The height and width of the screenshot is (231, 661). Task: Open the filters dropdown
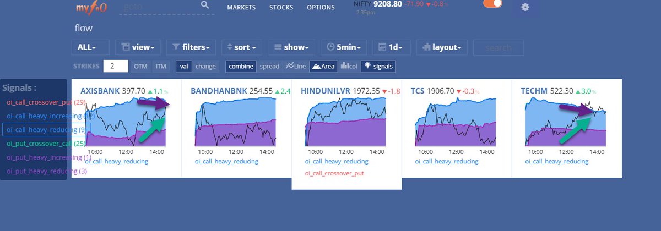(x=191, y=47)
